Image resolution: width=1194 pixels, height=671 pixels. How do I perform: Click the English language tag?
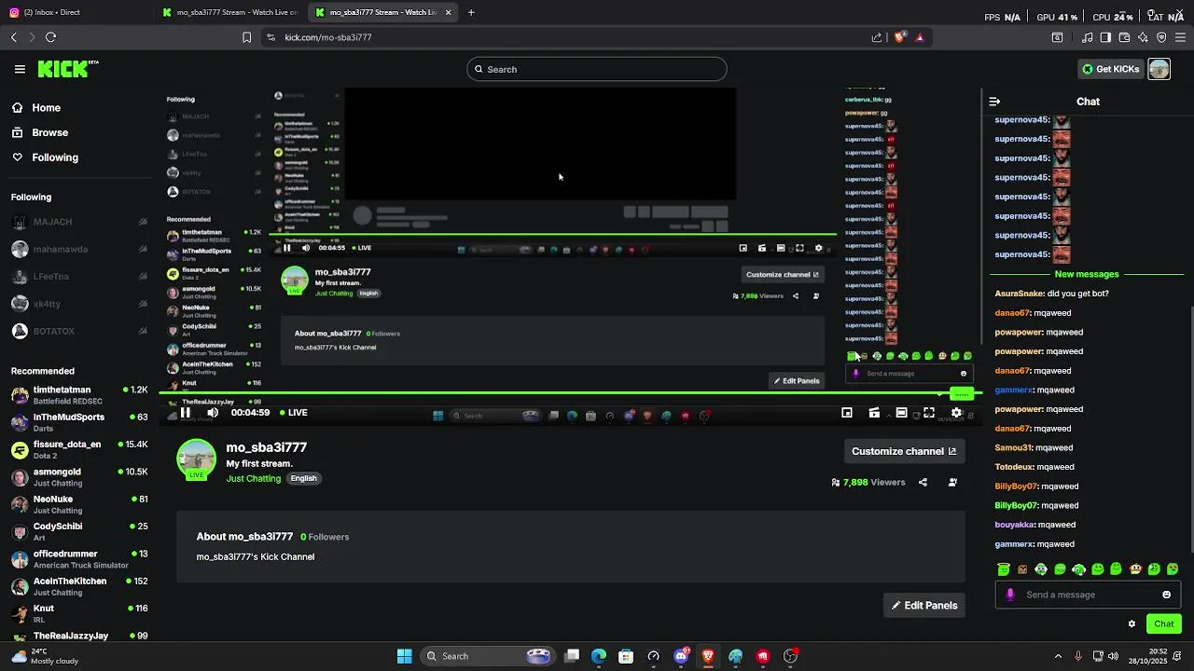coord(303,478)
